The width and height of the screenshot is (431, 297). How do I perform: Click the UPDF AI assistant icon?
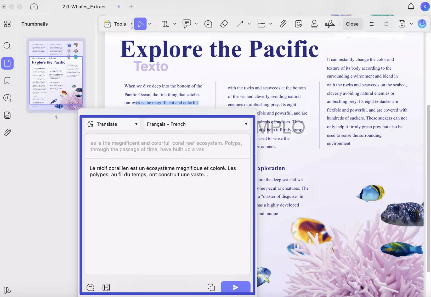tap(422, 24)
